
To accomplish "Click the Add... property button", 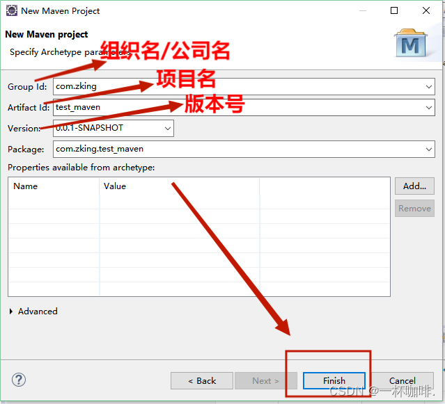I will click(414, 186).
